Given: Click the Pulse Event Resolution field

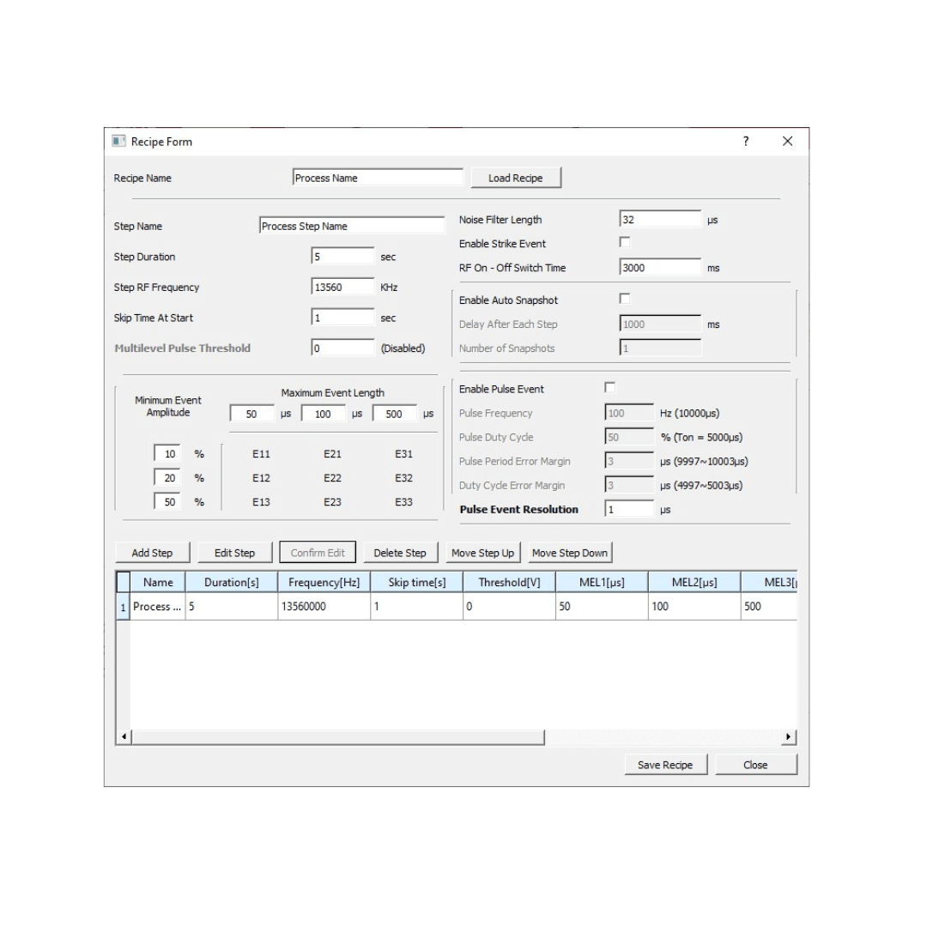Looking at the screenshot, I should [628, 509].
